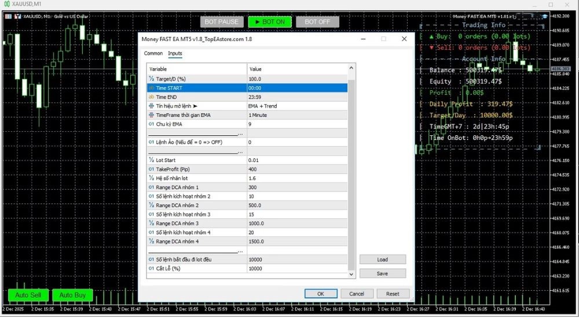
Task: Click the string icon next to Time END
Action: coord(152,97)
